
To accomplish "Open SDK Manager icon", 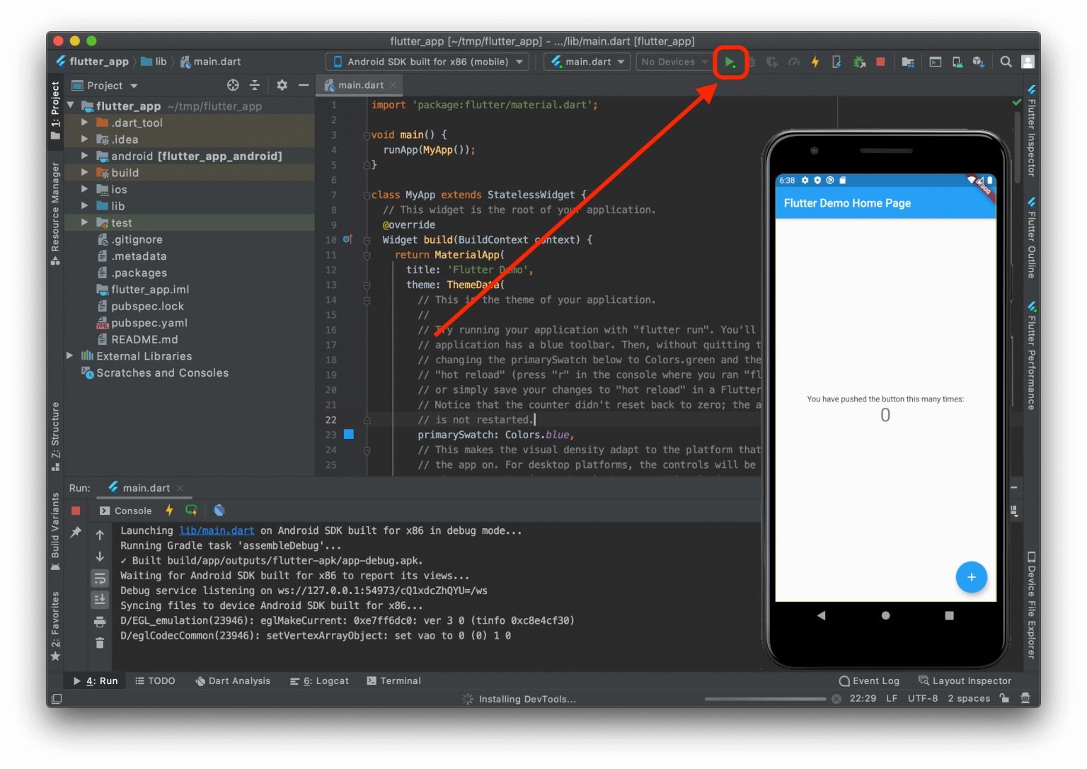I will pyautogui.click(x=979, y=62).
